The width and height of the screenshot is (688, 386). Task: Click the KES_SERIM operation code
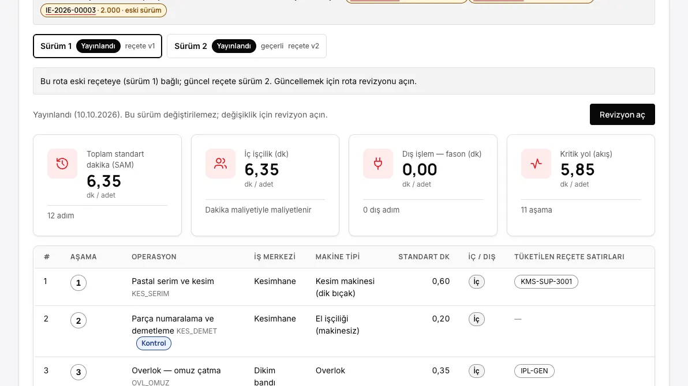pyautogui.click(x=150, y=294)
